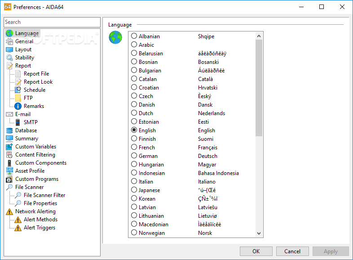
Task: Click the language list scrollbar thumb
Action: pyautogui.click(x=259, y=88)
